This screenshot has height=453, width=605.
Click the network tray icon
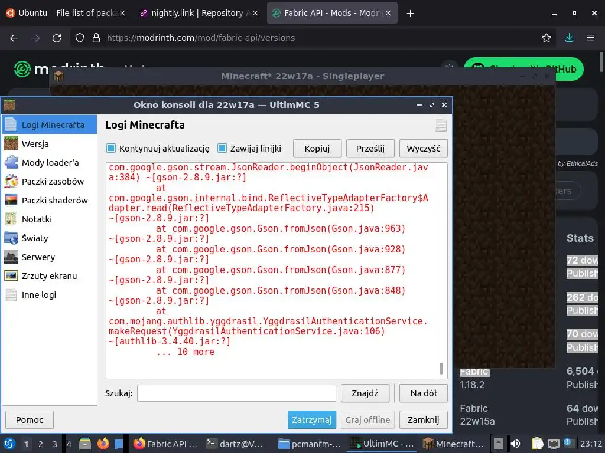click(554, 444)
